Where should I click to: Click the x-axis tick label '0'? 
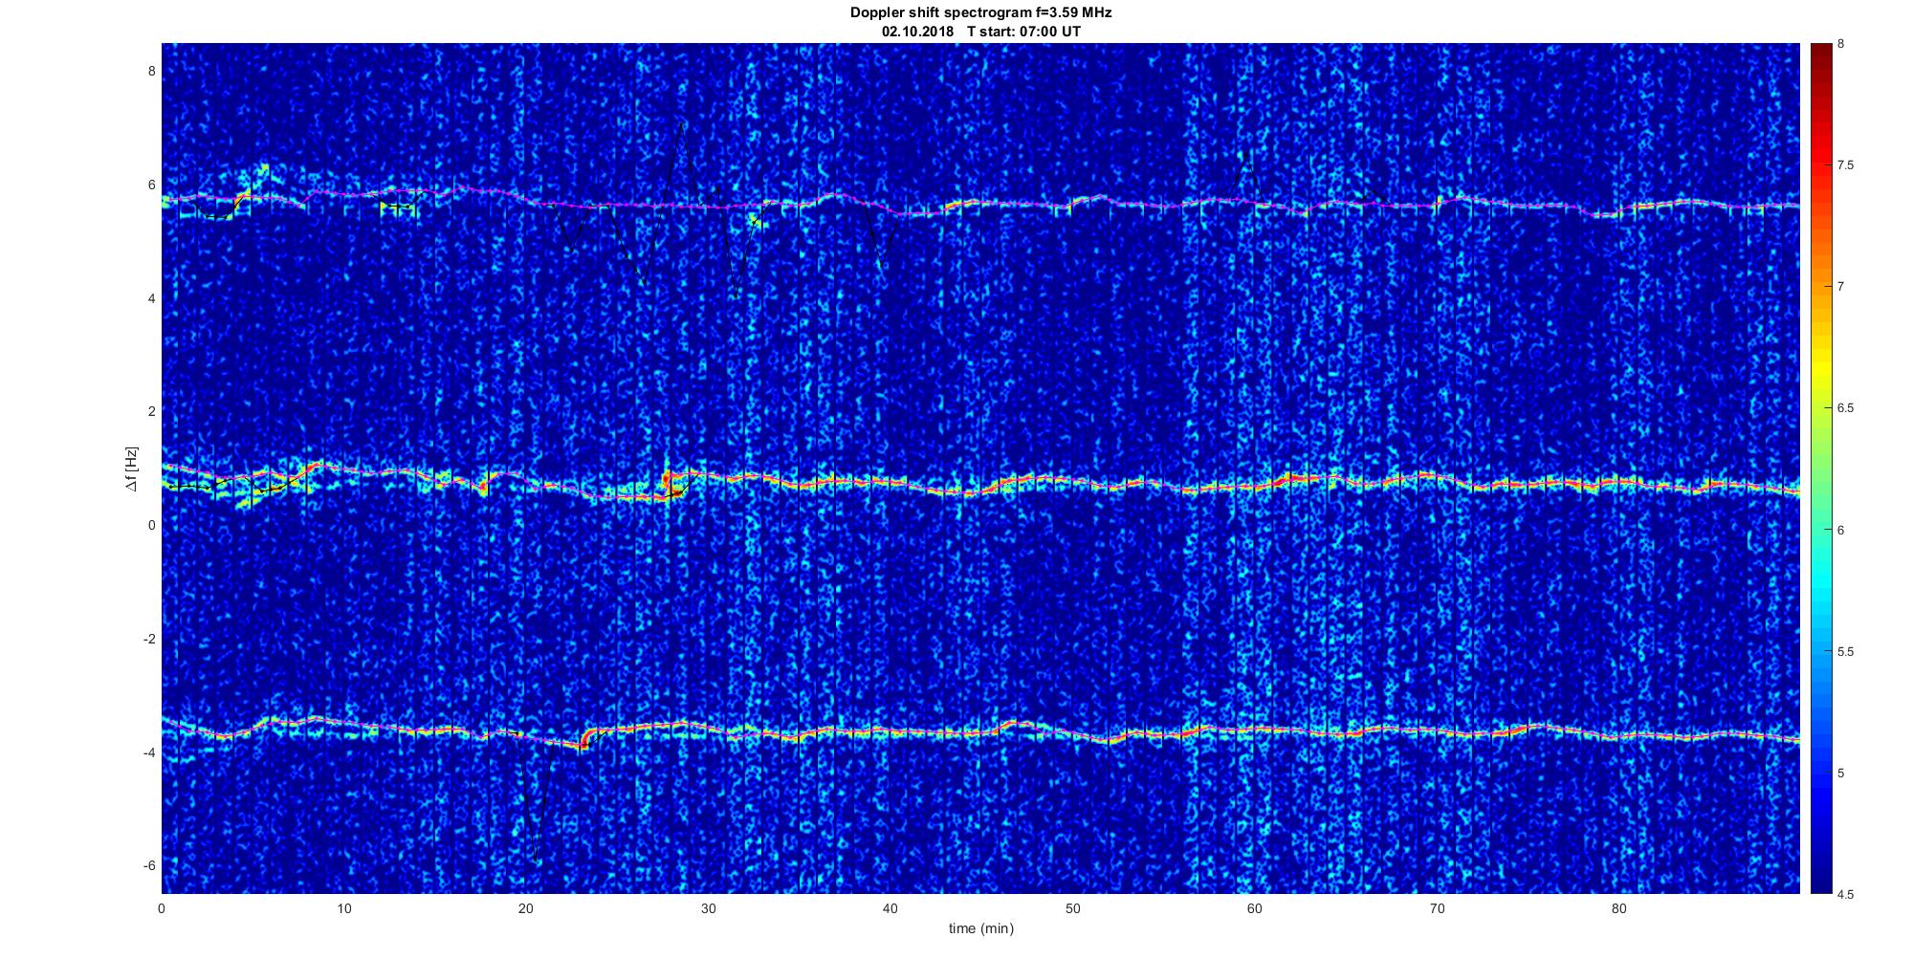162,908
